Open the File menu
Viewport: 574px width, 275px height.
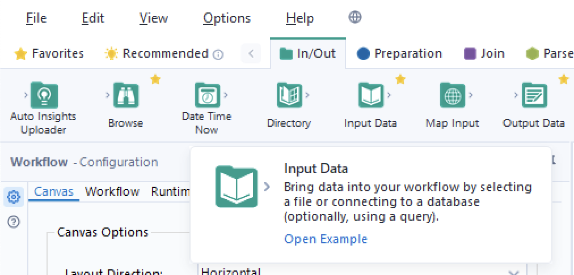pos(37,18)
